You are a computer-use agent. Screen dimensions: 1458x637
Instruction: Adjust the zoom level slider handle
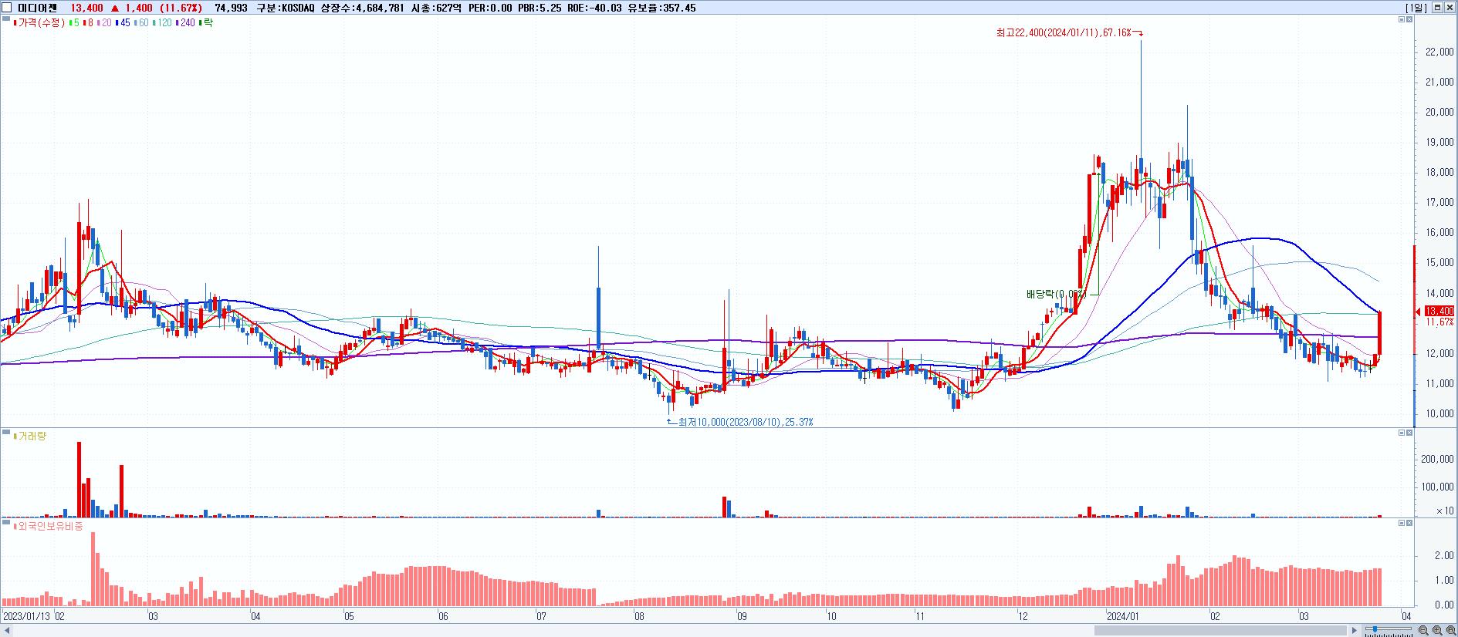point(1375,629)
